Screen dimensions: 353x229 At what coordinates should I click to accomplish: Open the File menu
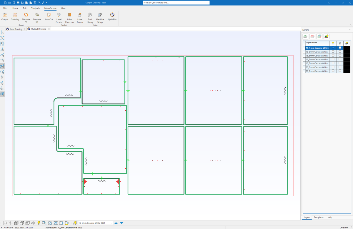(x=5, y=8)
